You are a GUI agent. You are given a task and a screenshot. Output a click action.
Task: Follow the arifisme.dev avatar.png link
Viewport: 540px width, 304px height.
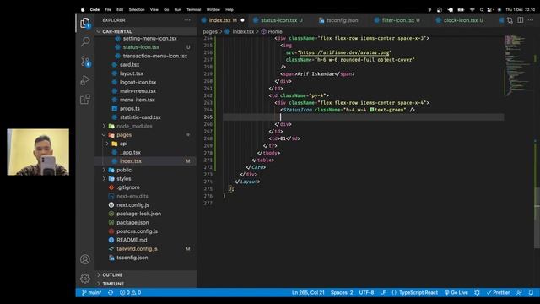click(x=344, y=52)
